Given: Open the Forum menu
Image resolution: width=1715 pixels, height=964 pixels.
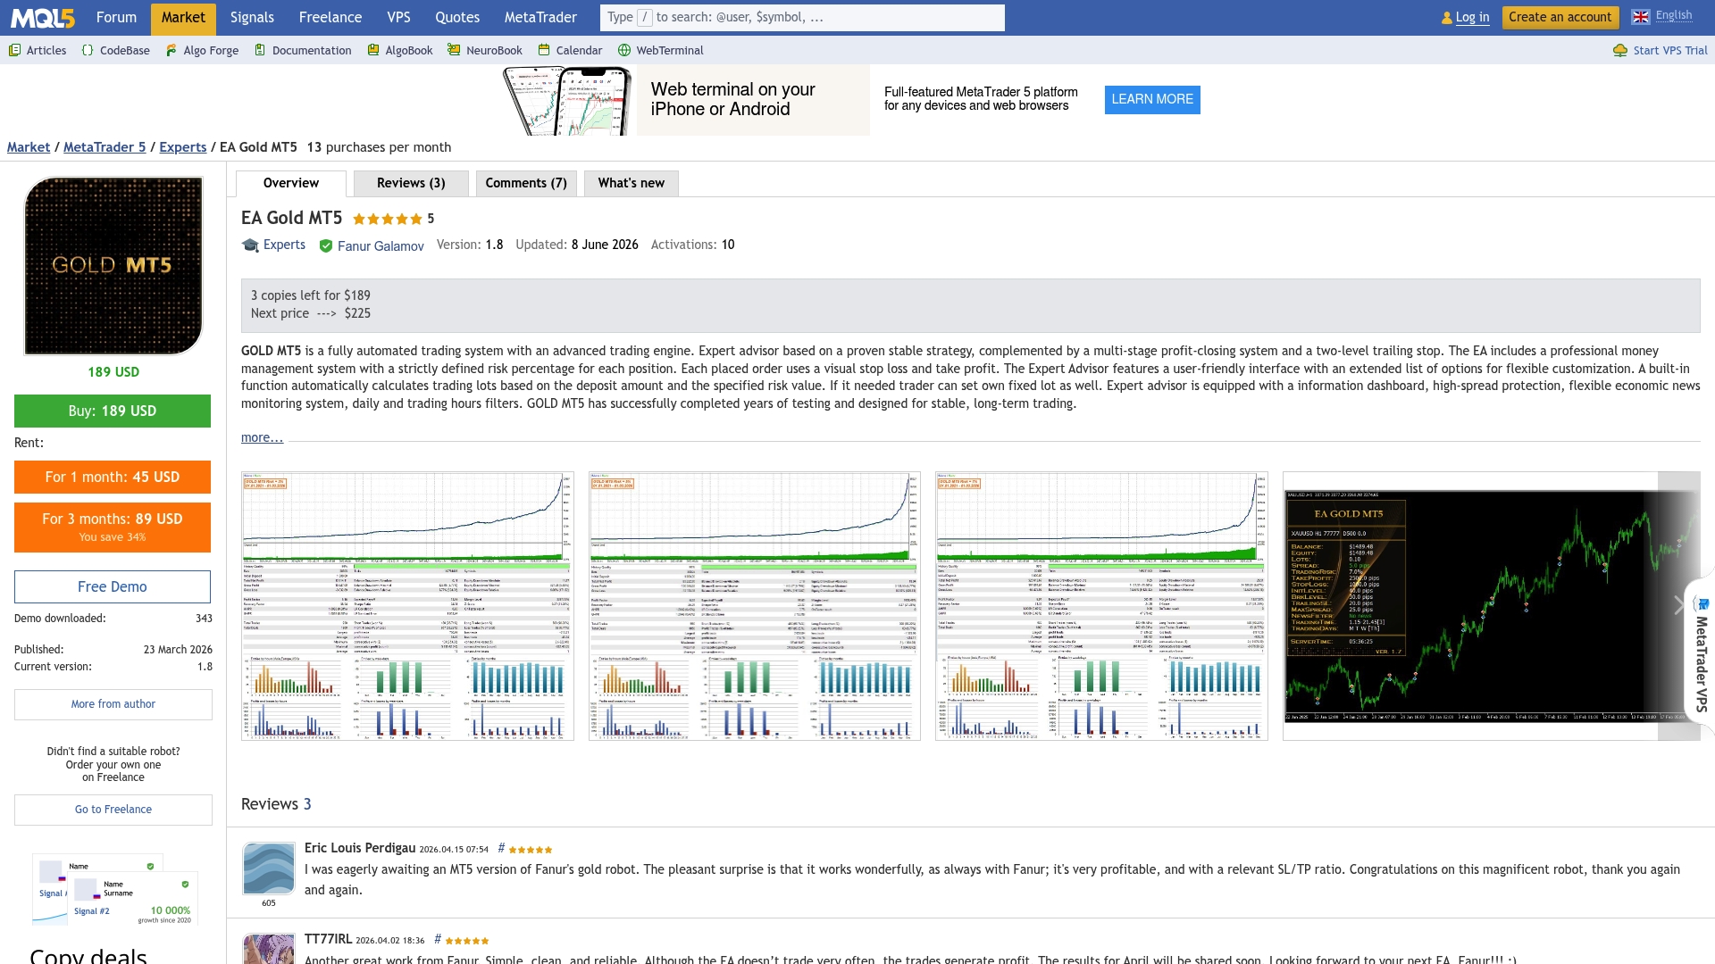Looking at the screenshot, I should click(116, 18).
